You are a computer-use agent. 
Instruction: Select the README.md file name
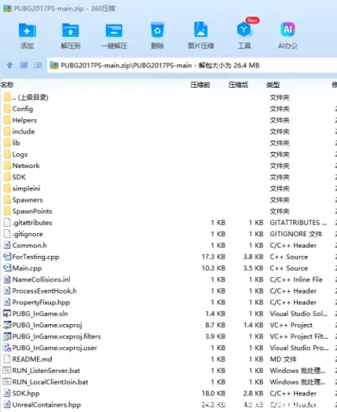point(32,359)
